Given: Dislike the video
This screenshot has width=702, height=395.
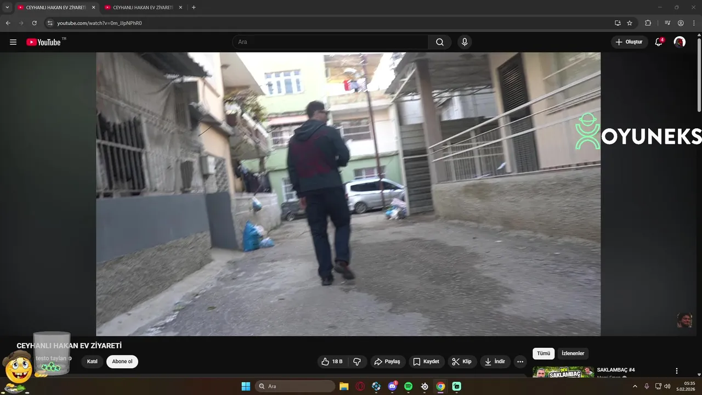Looking at the screenshot, I should 357,362.
